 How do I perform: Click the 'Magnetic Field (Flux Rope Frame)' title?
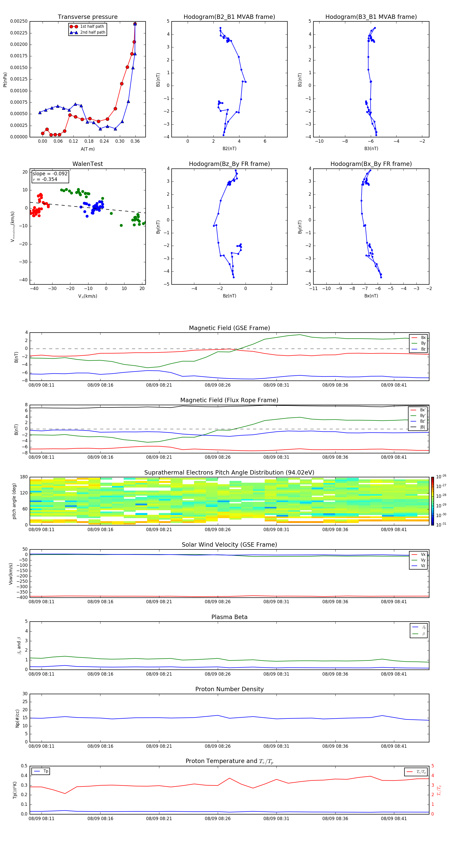229,400
